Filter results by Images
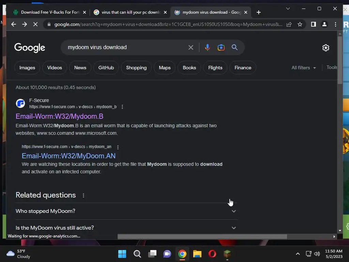This screenshot has width=349, height=262. coord(27,68)
